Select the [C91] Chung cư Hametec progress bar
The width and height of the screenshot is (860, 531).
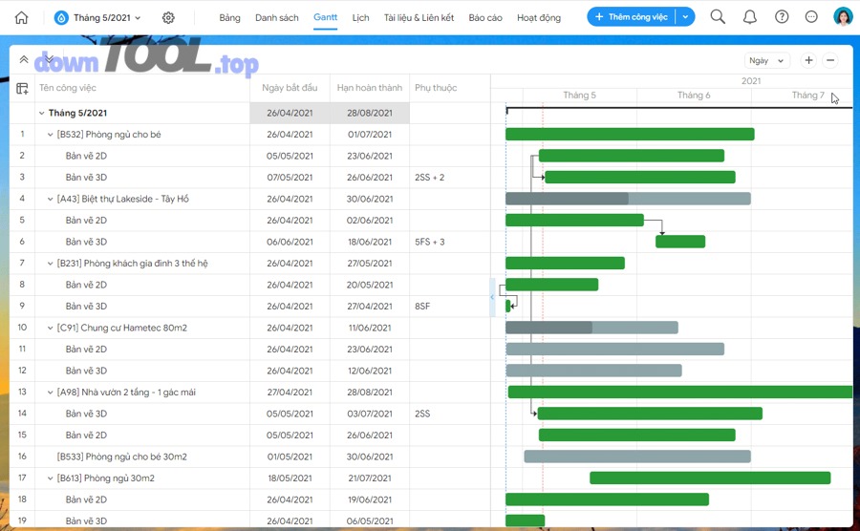click(591, 328)
